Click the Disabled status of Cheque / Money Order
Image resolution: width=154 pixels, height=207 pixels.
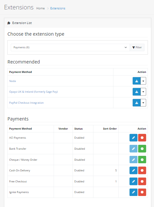tap(80, 160)
